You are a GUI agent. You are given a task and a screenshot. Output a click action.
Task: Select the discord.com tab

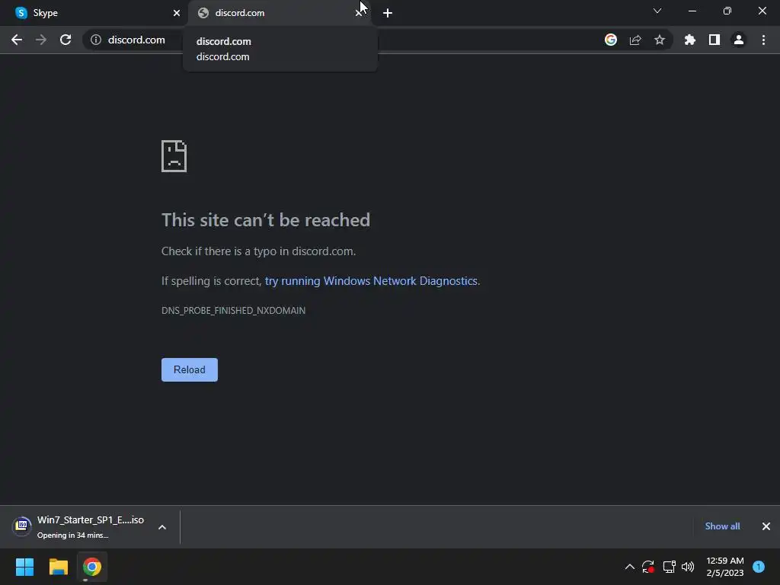pyautogui.click(x=279, y=13)
